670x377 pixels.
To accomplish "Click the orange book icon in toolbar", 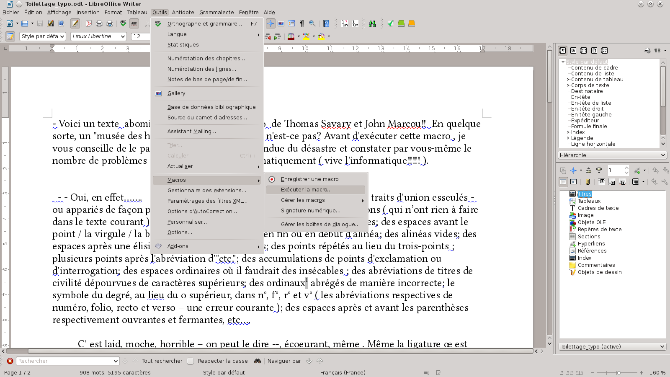I will (x=412, y=24).
